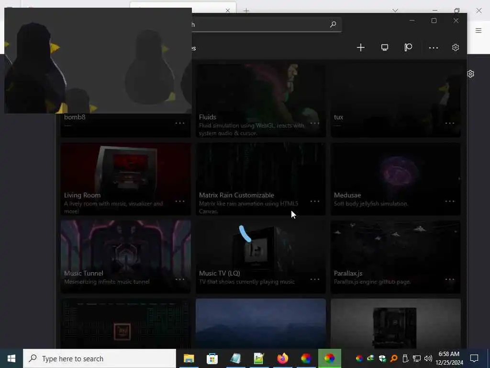Open the Windows notification center icon
The image size is (490, 368).
[474, 358]
